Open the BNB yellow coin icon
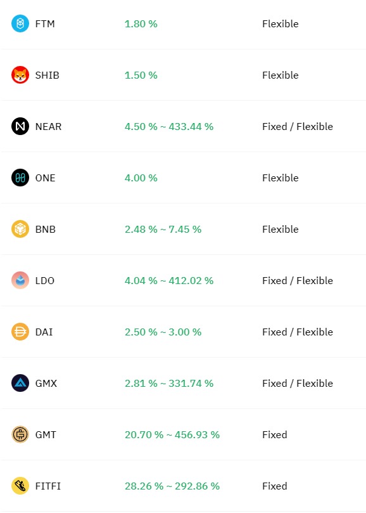This screenshot has width=366, height=513. (x=20, y=229)
